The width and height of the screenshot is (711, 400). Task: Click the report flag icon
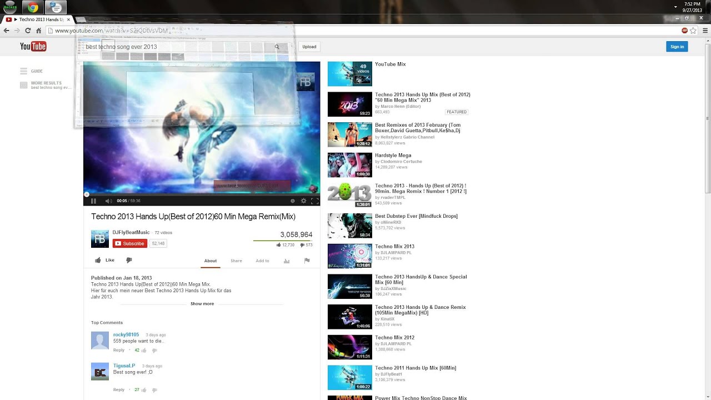(x=307, y=261)
